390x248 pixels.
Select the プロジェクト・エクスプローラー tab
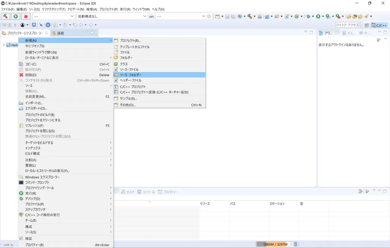pyautogui.click(x=25, y=33)
